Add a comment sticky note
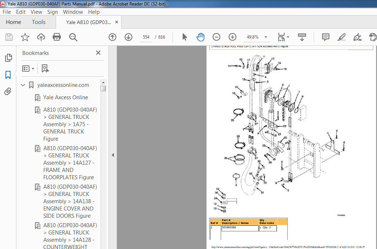Screen dimensions: 377x249 click(x=326, y=37)
